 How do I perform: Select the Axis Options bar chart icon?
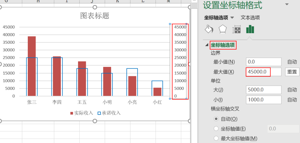250,29
